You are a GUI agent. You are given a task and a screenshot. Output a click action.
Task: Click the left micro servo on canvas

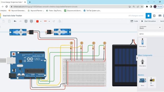18,32
